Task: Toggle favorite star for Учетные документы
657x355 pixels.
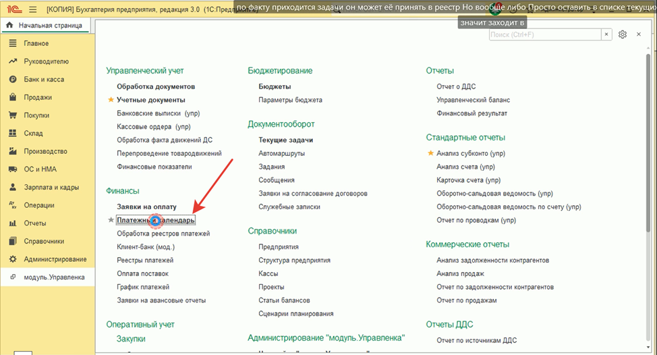Action: (111, 100)
